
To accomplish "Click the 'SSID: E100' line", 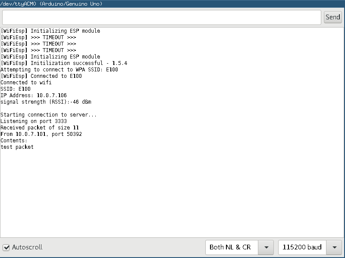I will coord(16,89).
